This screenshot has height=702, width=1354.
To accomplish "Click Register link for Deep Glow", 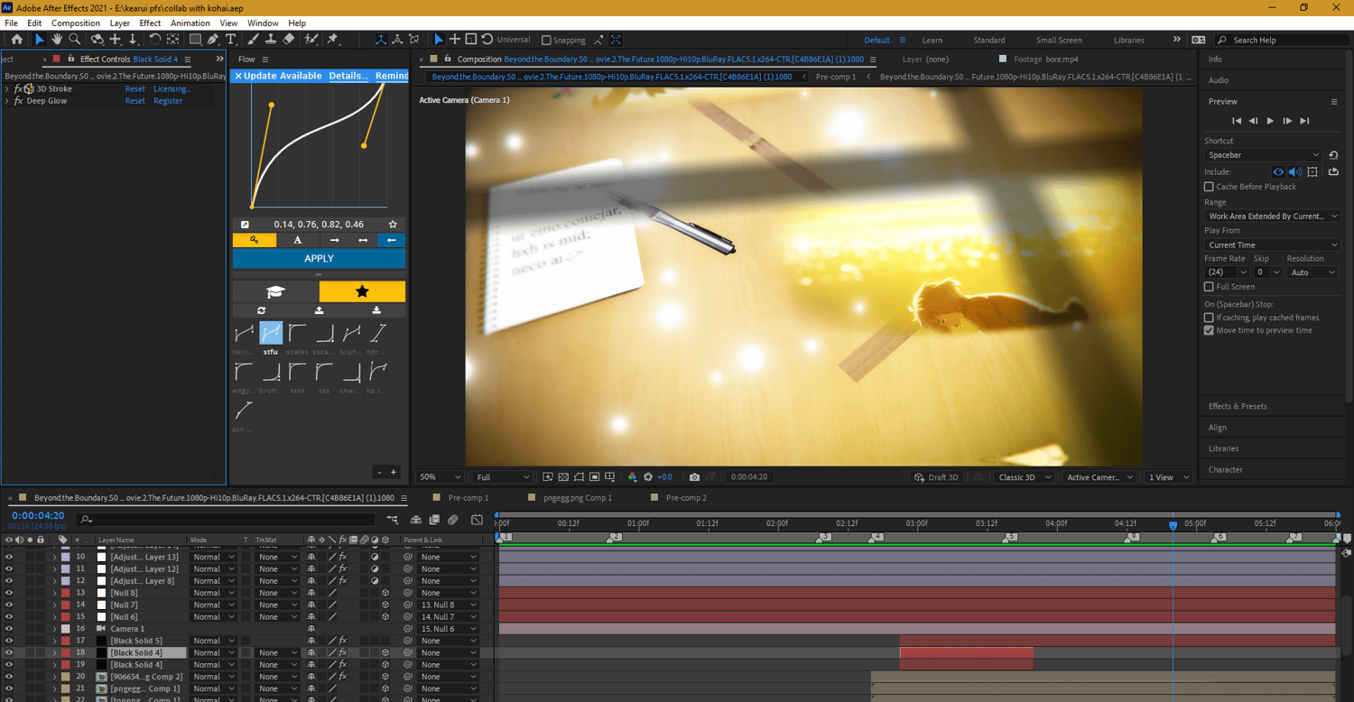I will (x=168, y=101).
